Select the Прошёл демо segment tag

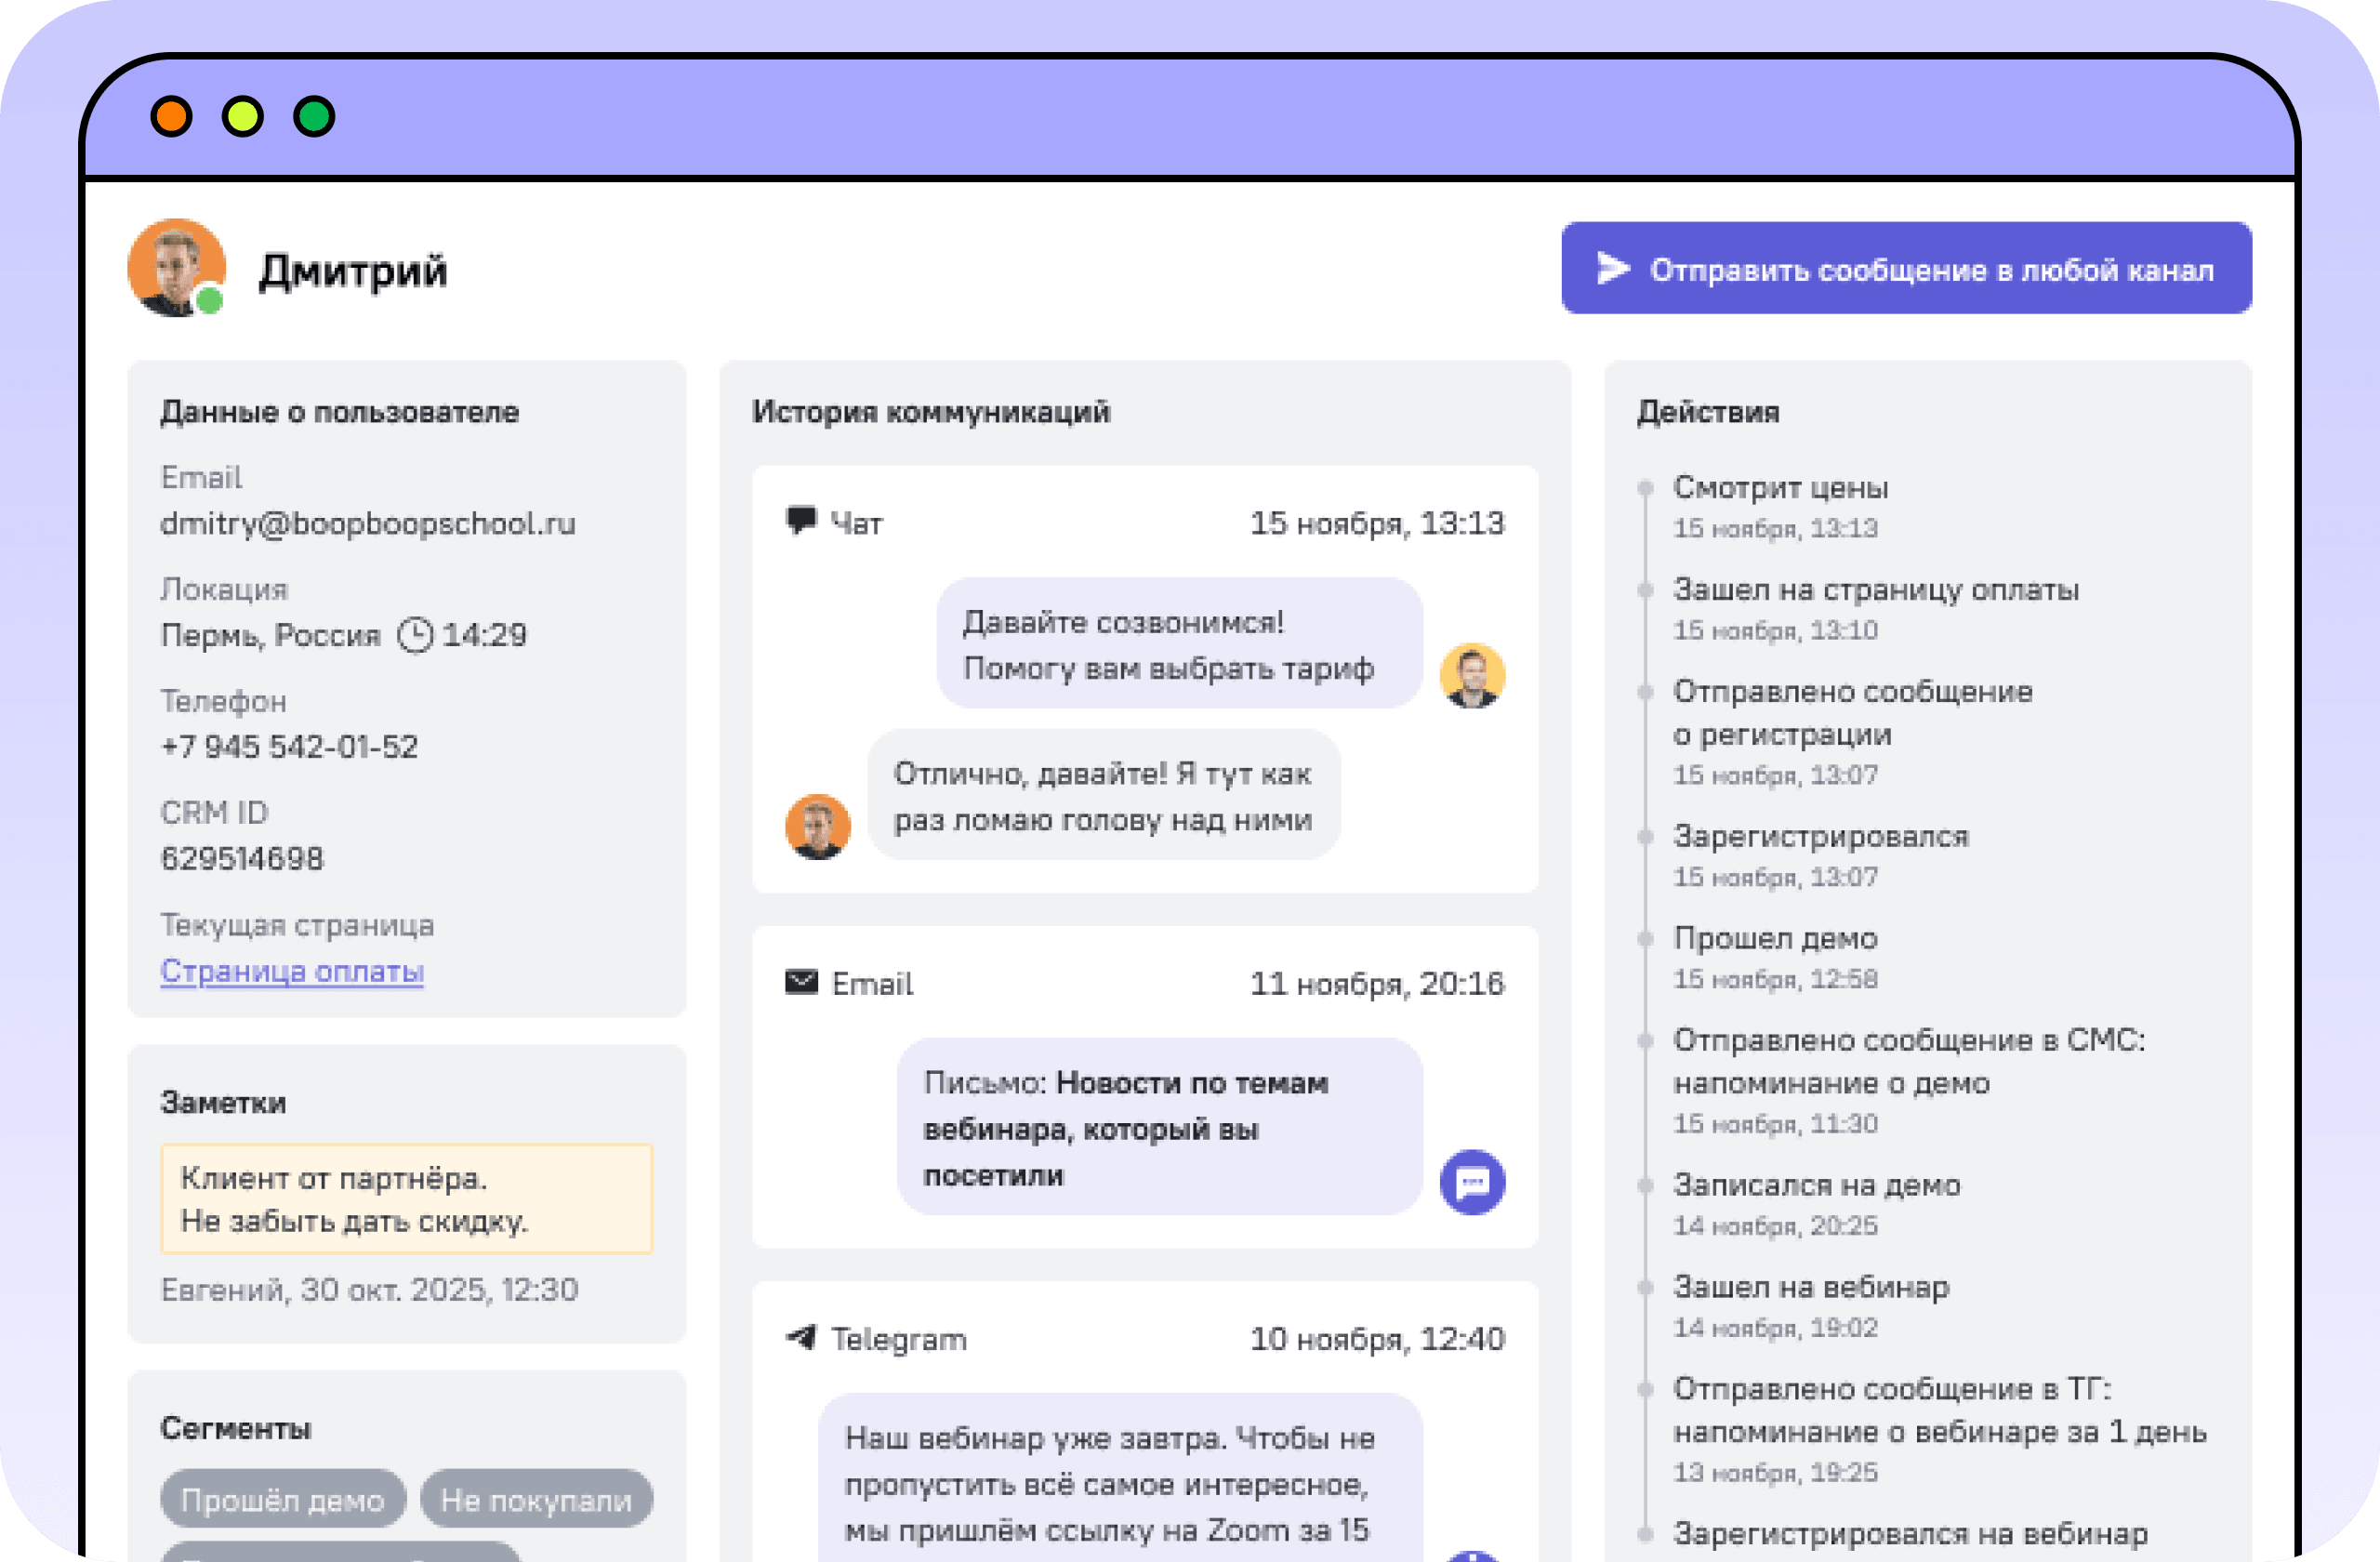pyautogui.click(x=283, y=1499)
